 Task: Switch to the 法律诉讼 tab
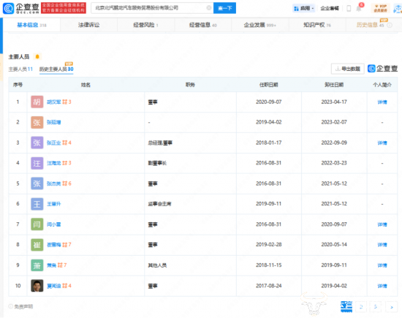[88, 25]
